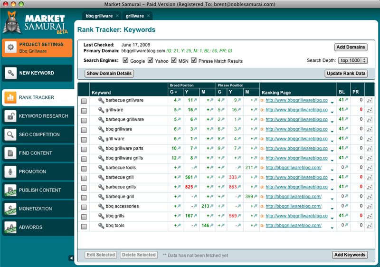Viewport: 380px width, 267px height.
Task: Click the New Keyword key icon
Action: coord(10,73)
